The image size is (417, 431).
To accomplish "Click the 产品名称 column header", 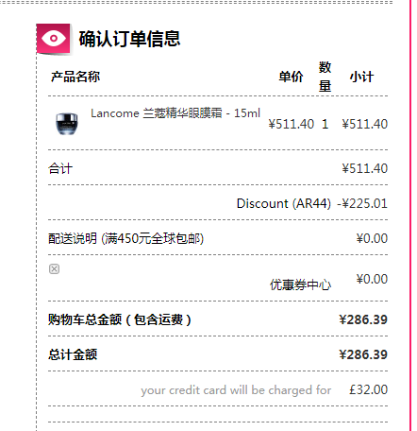I will (75, 77).
